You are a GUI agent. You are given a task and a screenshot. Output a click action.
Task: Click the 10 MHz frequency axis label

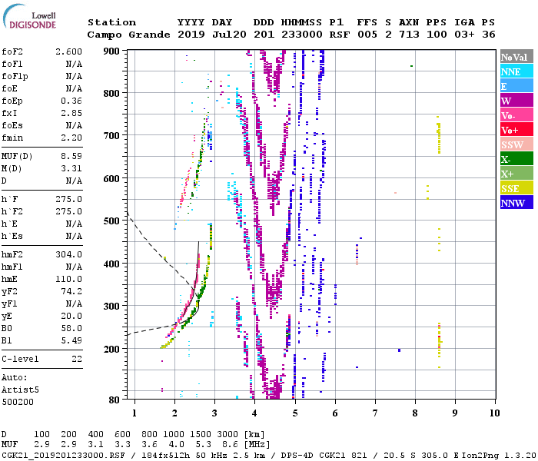[x=494, y=413]
